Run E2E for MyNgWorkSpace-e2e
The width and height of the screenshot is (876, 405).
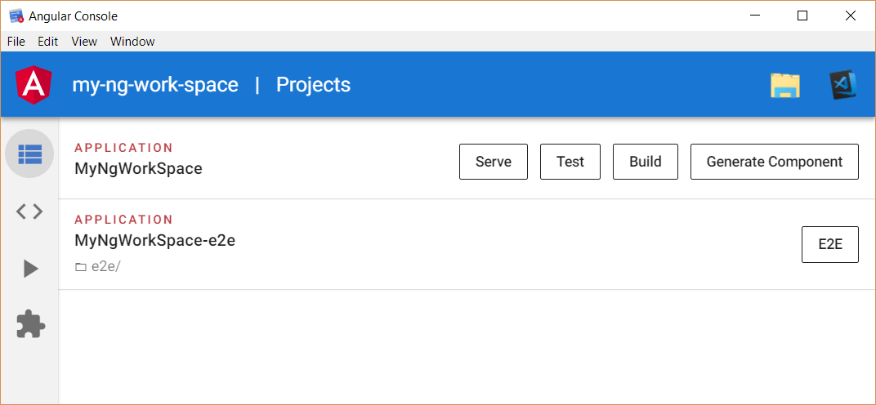click(830, 244)
